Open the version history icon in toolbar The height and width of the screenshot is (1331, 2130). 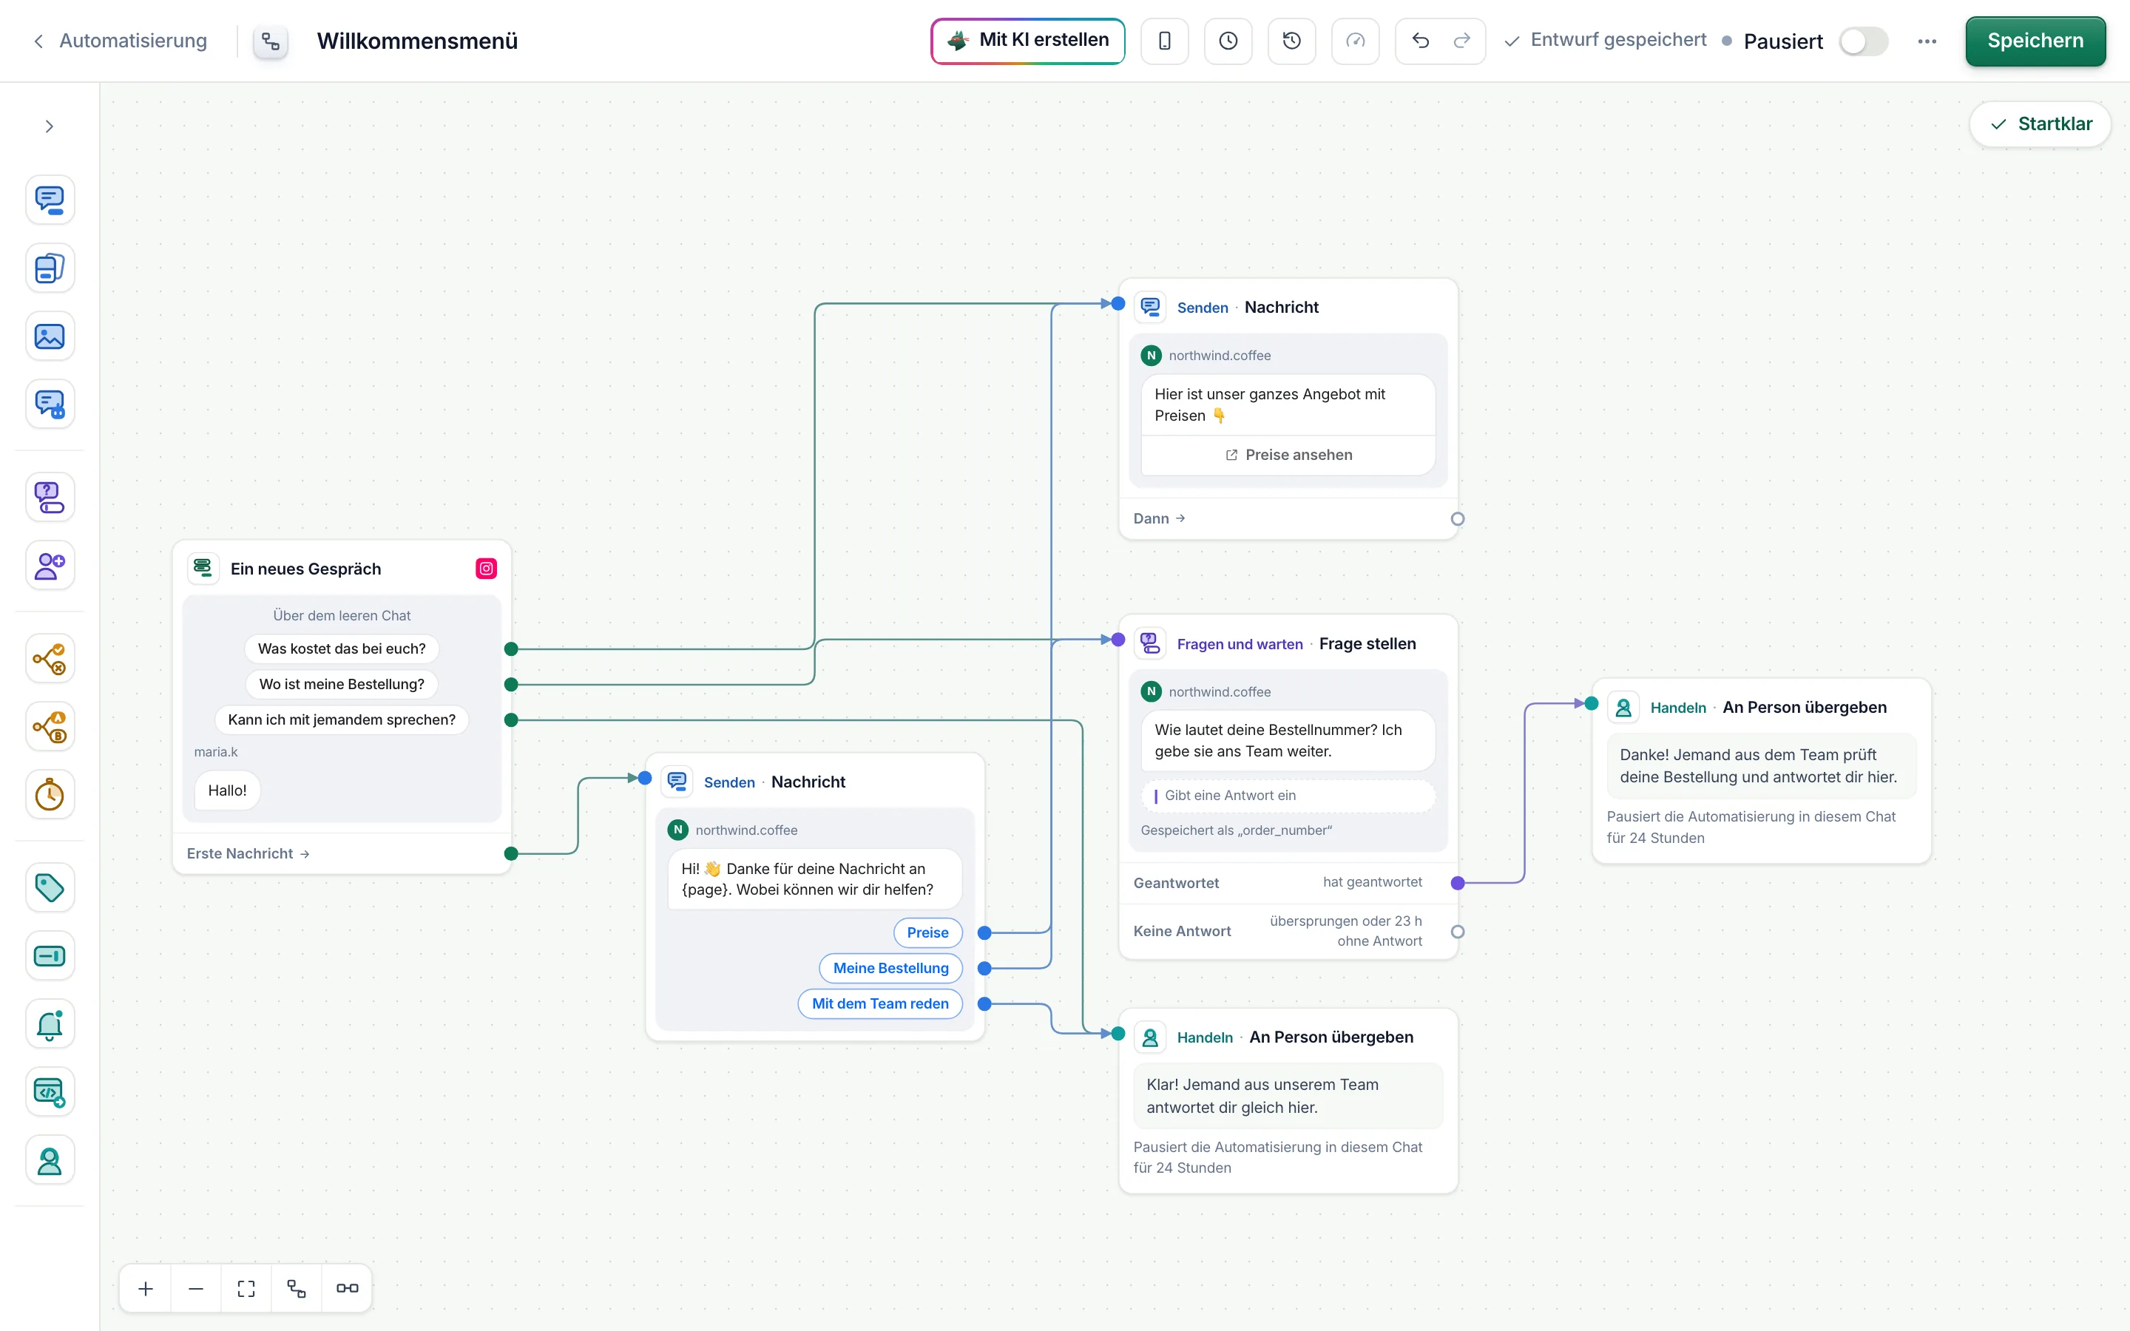(x=1291, y=41)
